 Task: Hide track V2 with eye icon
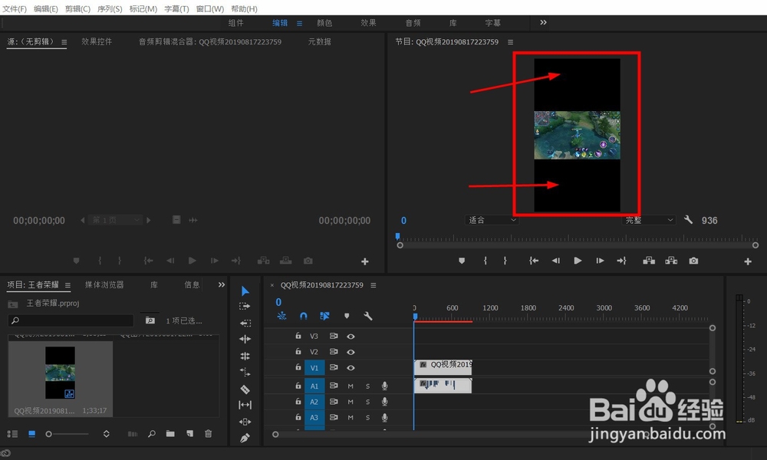[351, 352]
